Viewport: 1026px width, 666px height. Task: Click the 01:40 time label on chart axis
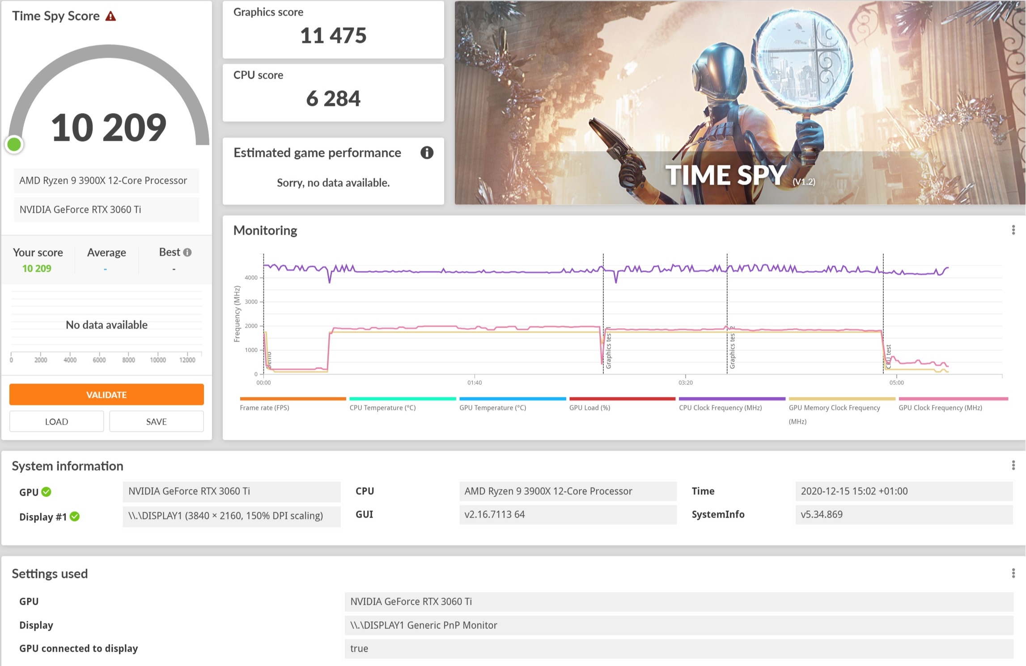pyautogui.click(x=475, y=383)
